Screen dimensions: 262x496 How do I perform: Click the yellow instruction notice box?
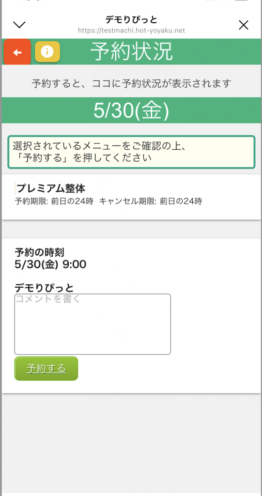point(131,152)
